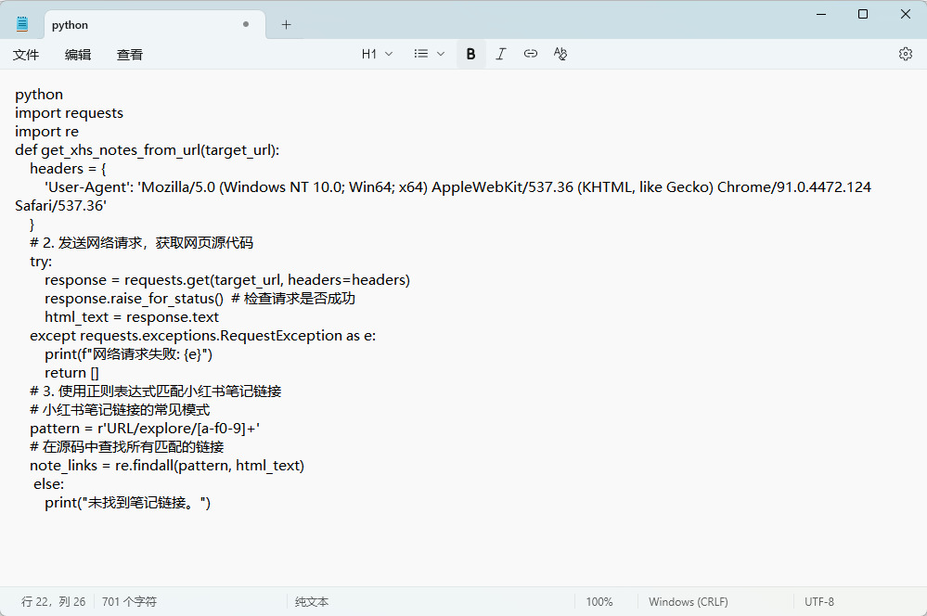This screenshot has height=616, width=927.
Task: Toggle bold formatting
Action: pyautogui.click(x=470, y=54)
